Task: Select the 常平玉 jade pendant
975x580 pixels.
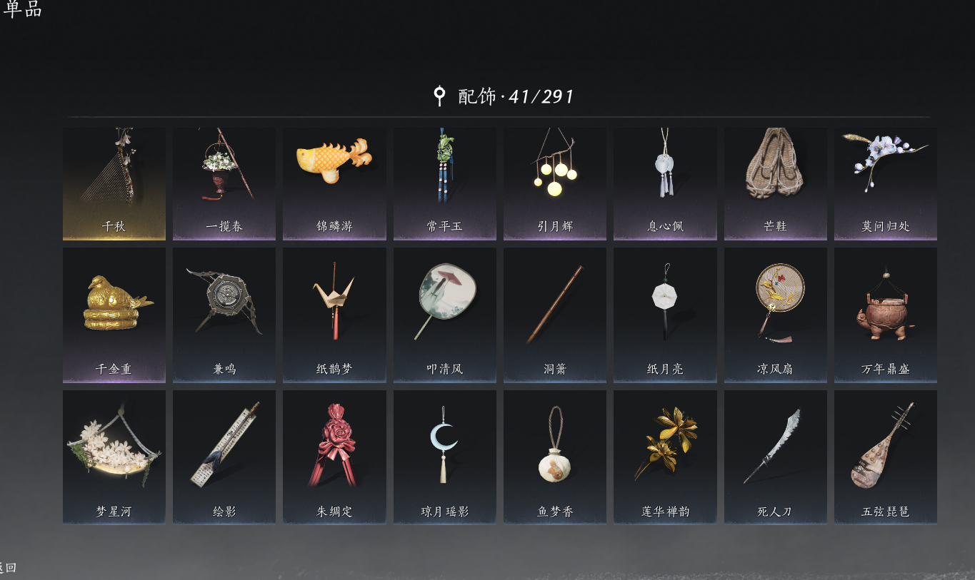Action: pos(445,184)
